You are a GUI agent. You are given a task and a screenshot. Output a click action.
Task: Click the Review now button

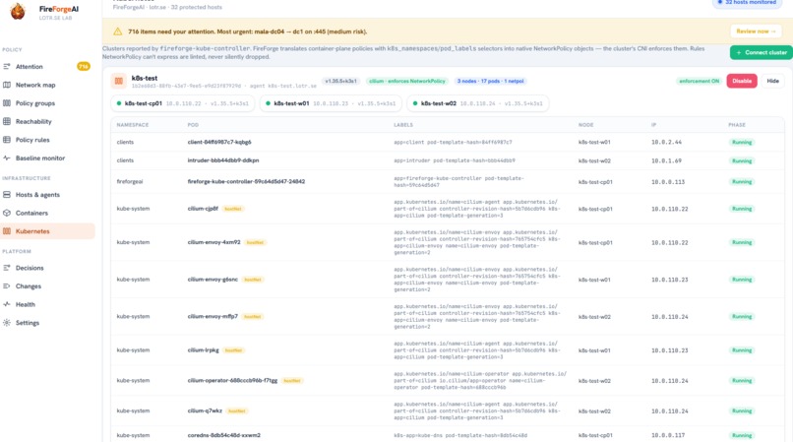756,32
